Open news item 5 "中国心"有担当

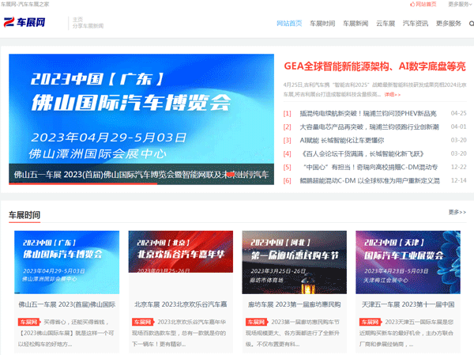369,167
